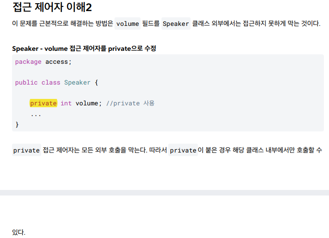Click the heading 접근 제어자 이해2
This screenshot has width=329, height=238.
(52, 7)
